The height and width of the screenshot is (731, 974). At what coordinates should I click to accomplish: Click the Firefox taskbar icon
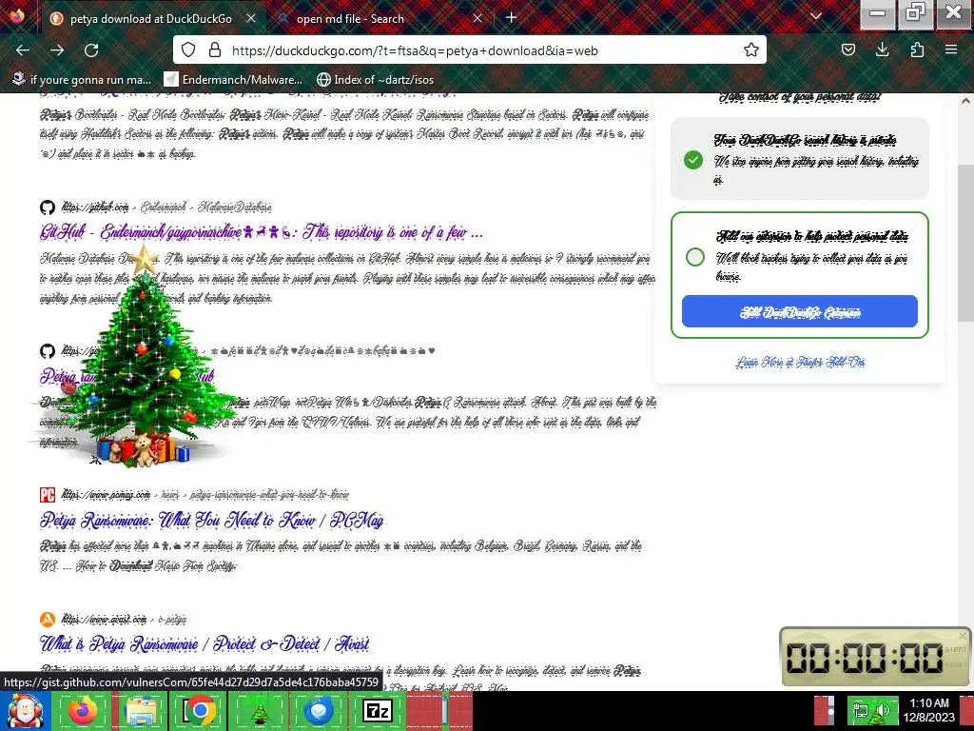(83, 711)
